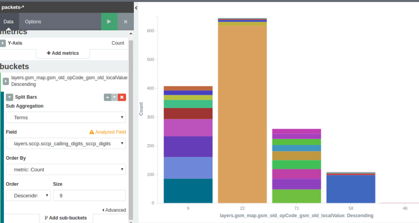Expand the gsm_old_localValue Descending bucket
This screenshot has width=419, height=223.
point(6,81)
